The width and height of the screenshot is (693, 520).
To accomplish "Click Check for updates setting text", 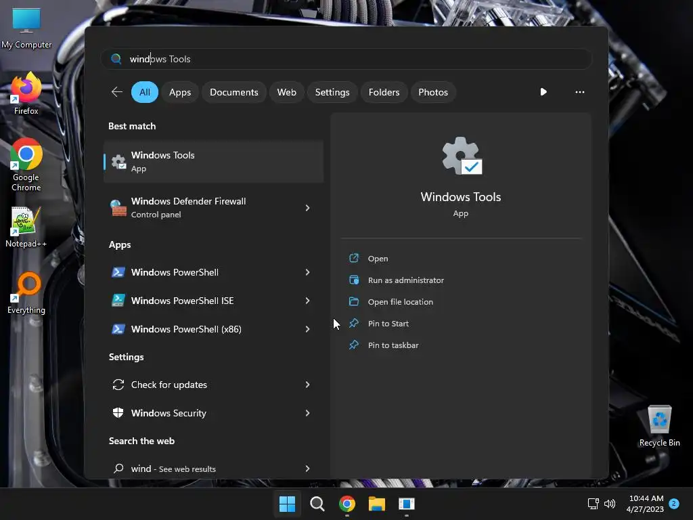I will [x=169, y=385].
